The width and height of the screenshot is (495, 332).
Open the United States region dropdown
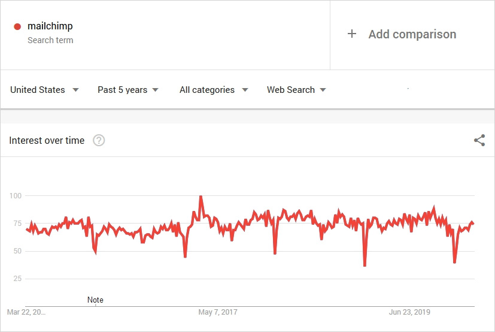tap(44, 90)
